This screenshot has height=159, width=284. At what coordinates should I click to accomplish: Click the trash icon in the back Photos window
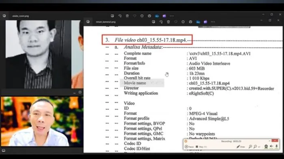coord(127,16)
